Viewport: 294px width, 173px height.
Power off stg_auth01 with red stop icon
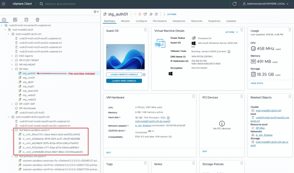pos(140,14)
